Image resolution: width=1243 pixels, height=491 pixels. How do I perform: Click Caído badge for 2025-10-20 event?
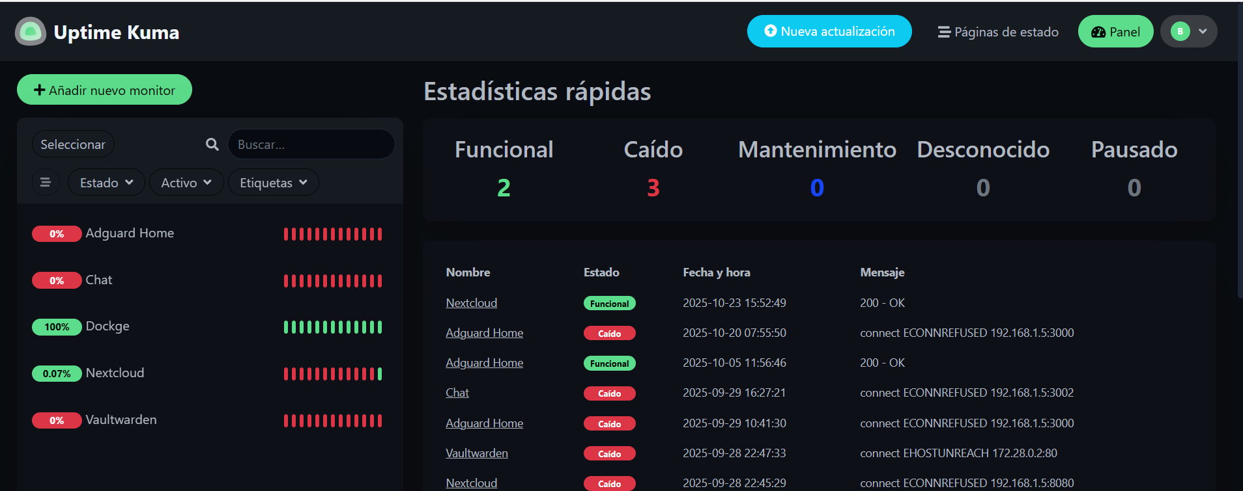(609, 334)
